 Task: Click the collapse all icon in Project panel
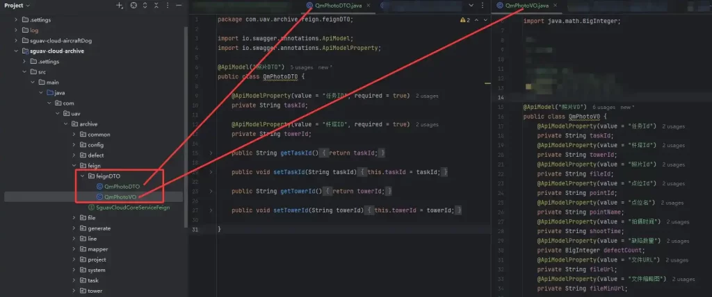click(157, 6)
